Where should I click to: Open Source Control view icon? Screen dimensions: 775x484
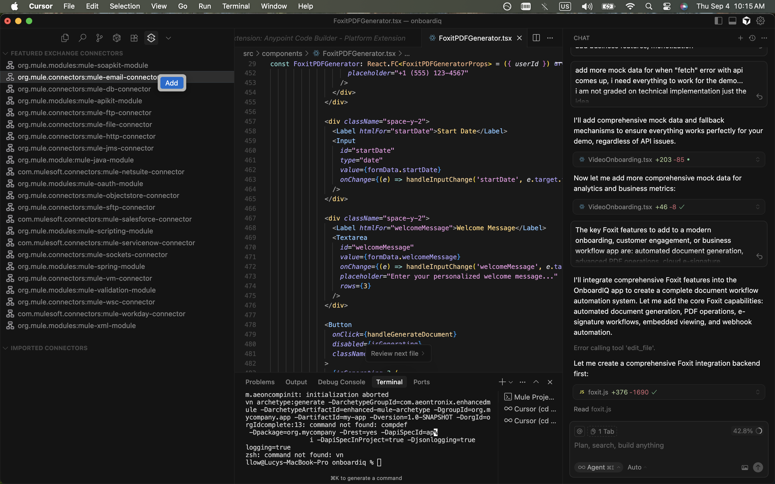pos(100,38)
